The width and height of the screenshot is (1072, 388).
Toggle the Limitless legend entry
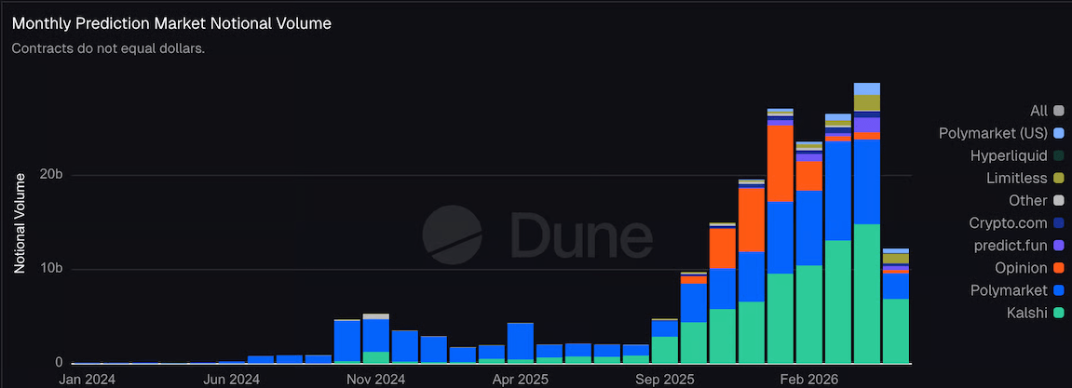(1025, 179)
